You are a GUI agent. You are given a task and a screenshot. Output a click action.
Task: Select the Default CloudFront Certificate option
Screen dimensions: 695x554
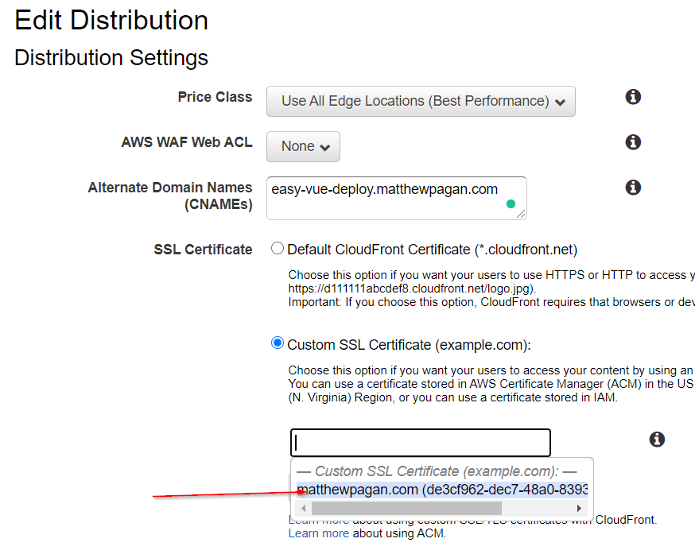click(277, 247)
